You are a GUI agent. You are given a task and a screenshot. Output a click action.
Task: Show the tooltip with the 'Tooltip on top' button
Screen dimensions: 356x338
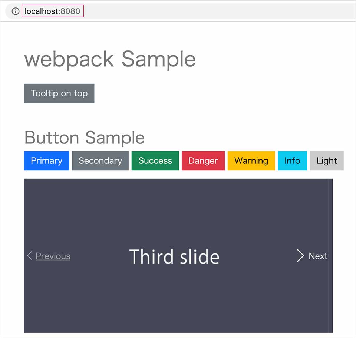59,93
